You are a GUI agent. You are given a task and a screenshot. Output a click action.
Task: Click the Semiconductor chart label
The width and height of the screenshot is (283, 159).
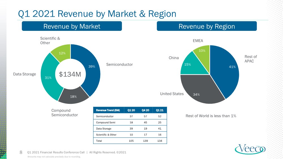119,65
